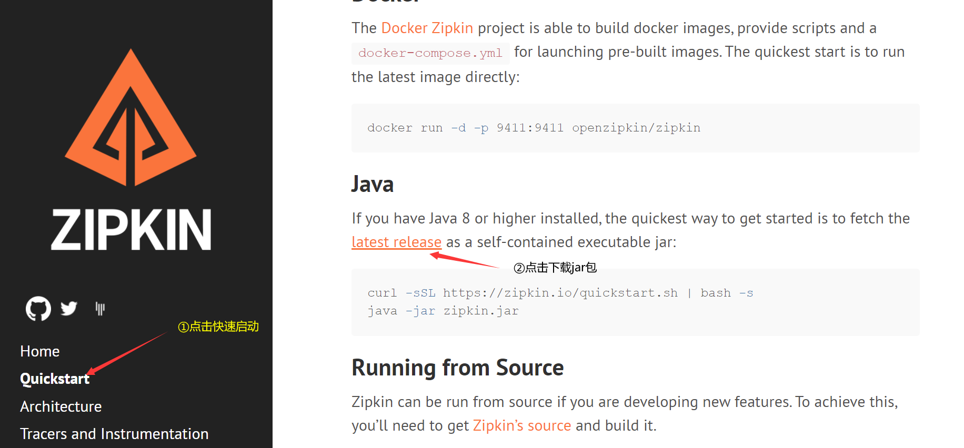Open the Architecture page
Screen dimensions: 964x448
[61, 406]
